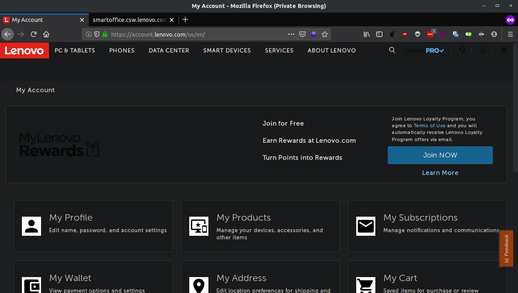This screenshot has width=518, height=293.
Task: Open the page actions three-dot menu
Action: [291, 34]
